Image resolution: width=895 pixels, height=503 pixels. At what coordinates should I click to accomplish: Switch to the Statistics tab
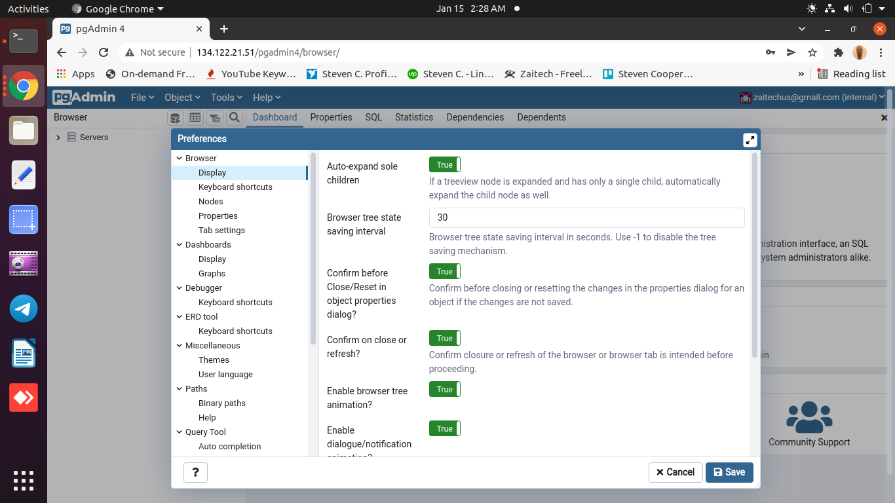[x=414, y=117]
